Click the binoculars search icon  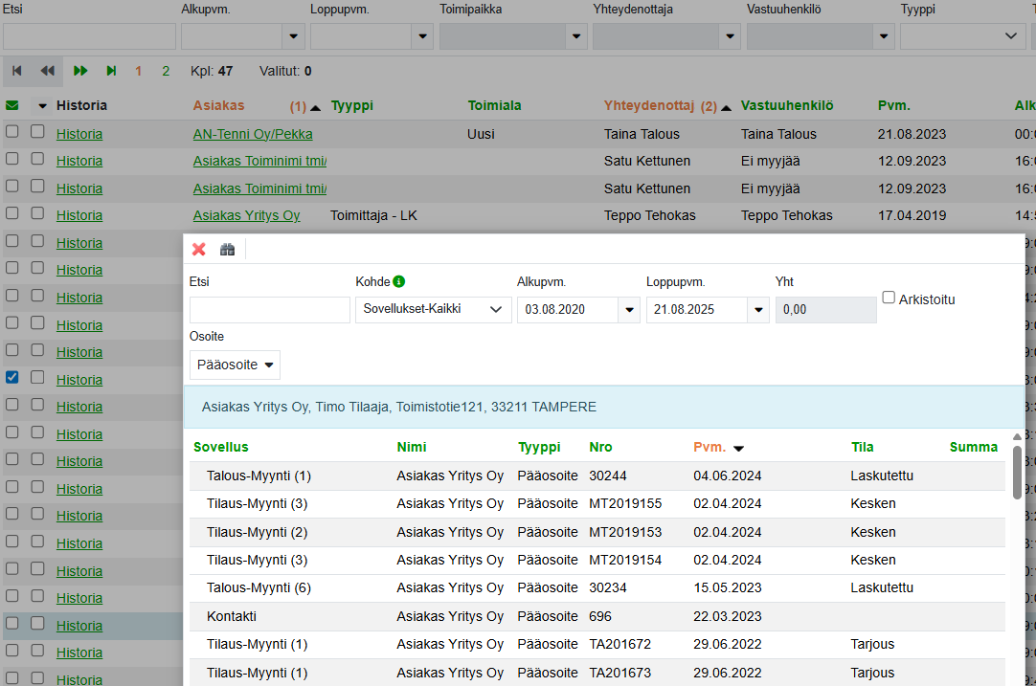[227, 250]
